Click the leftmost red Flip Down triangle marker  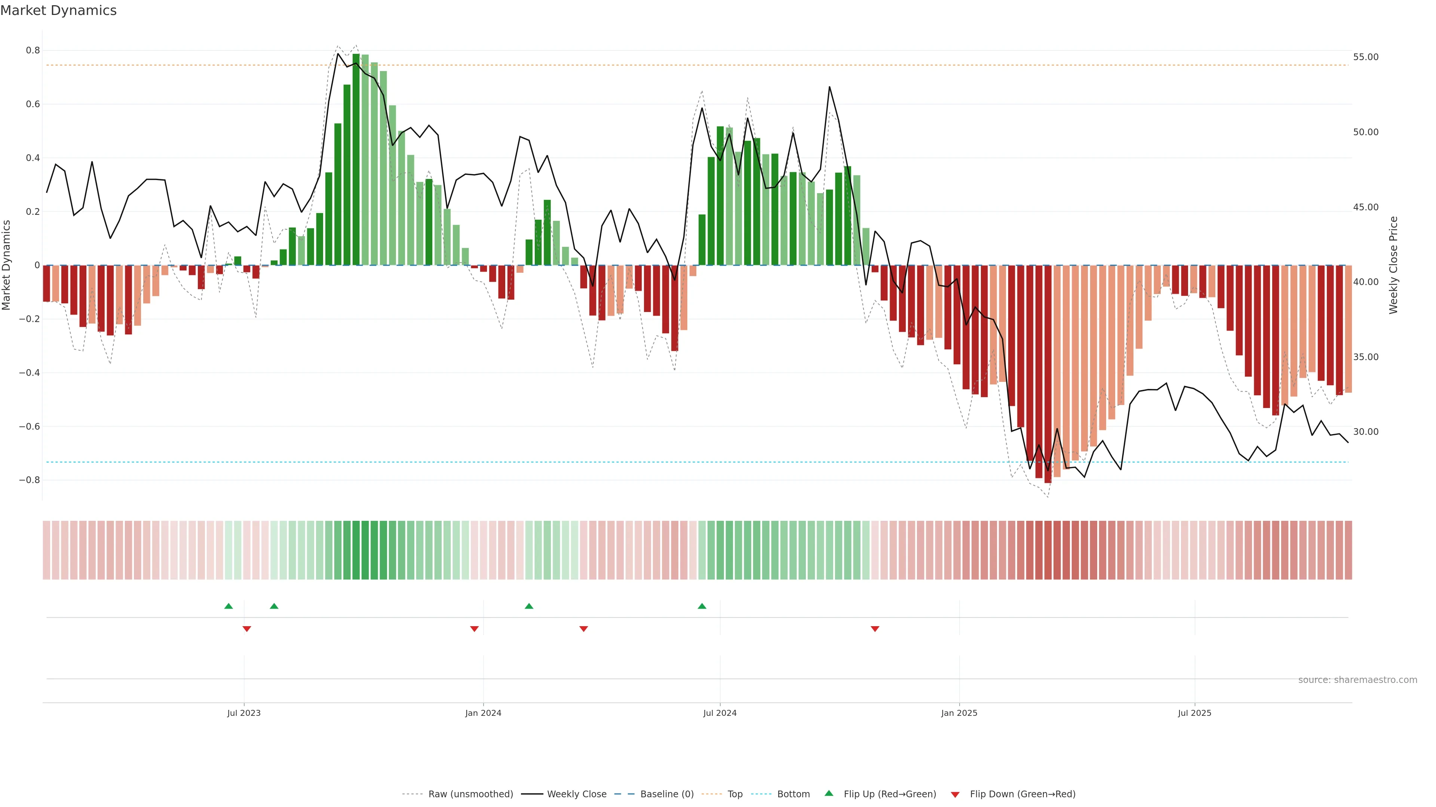tap(247, 629)
